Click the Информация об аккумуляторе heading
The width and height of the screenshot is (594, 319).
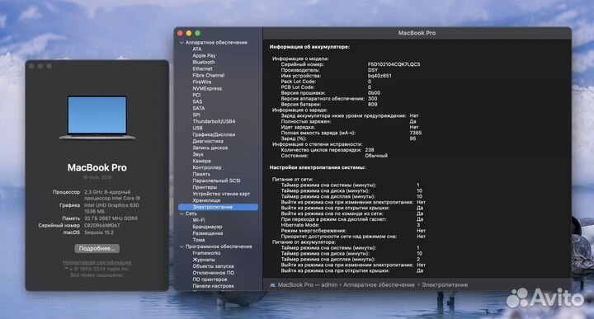tap(309, 47)
